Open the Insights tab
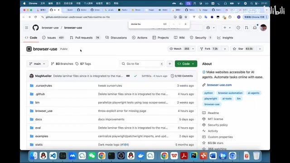 point(225,38)
